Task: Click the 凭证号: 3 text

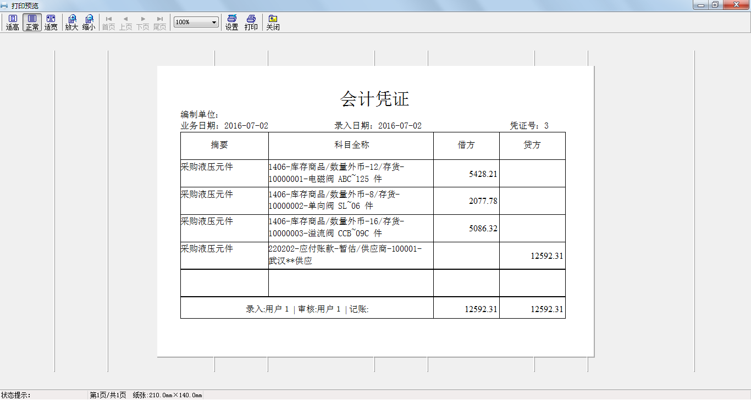Action: (529, 126)
